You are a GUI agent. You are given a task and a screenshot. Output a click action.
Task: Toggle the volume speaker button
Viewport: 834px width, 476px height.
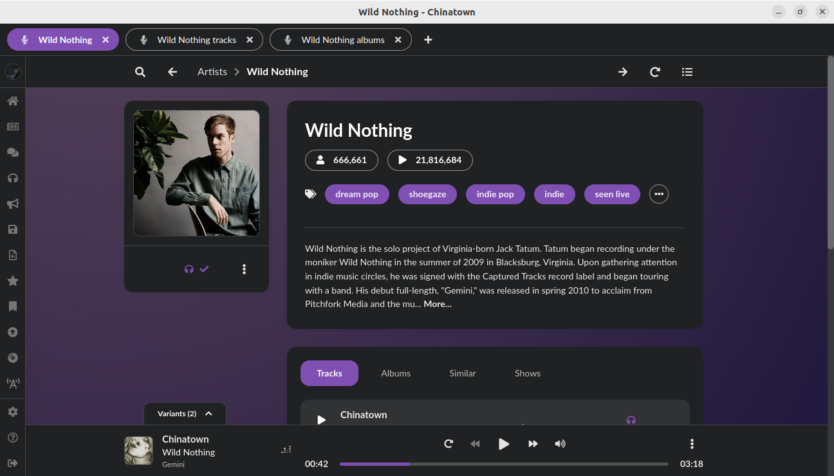(561, 444)
